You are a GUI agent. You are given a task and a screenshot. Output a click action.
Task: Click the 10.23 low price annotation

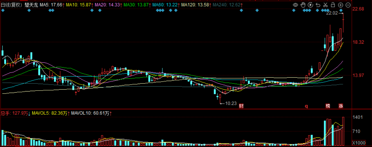[x=231, y=104]
